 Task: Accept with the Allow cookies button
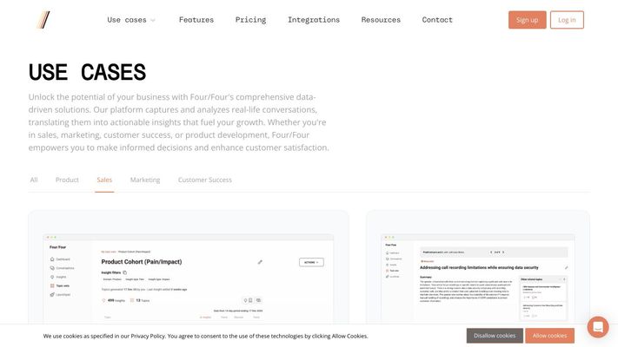(x=549, y=336)
